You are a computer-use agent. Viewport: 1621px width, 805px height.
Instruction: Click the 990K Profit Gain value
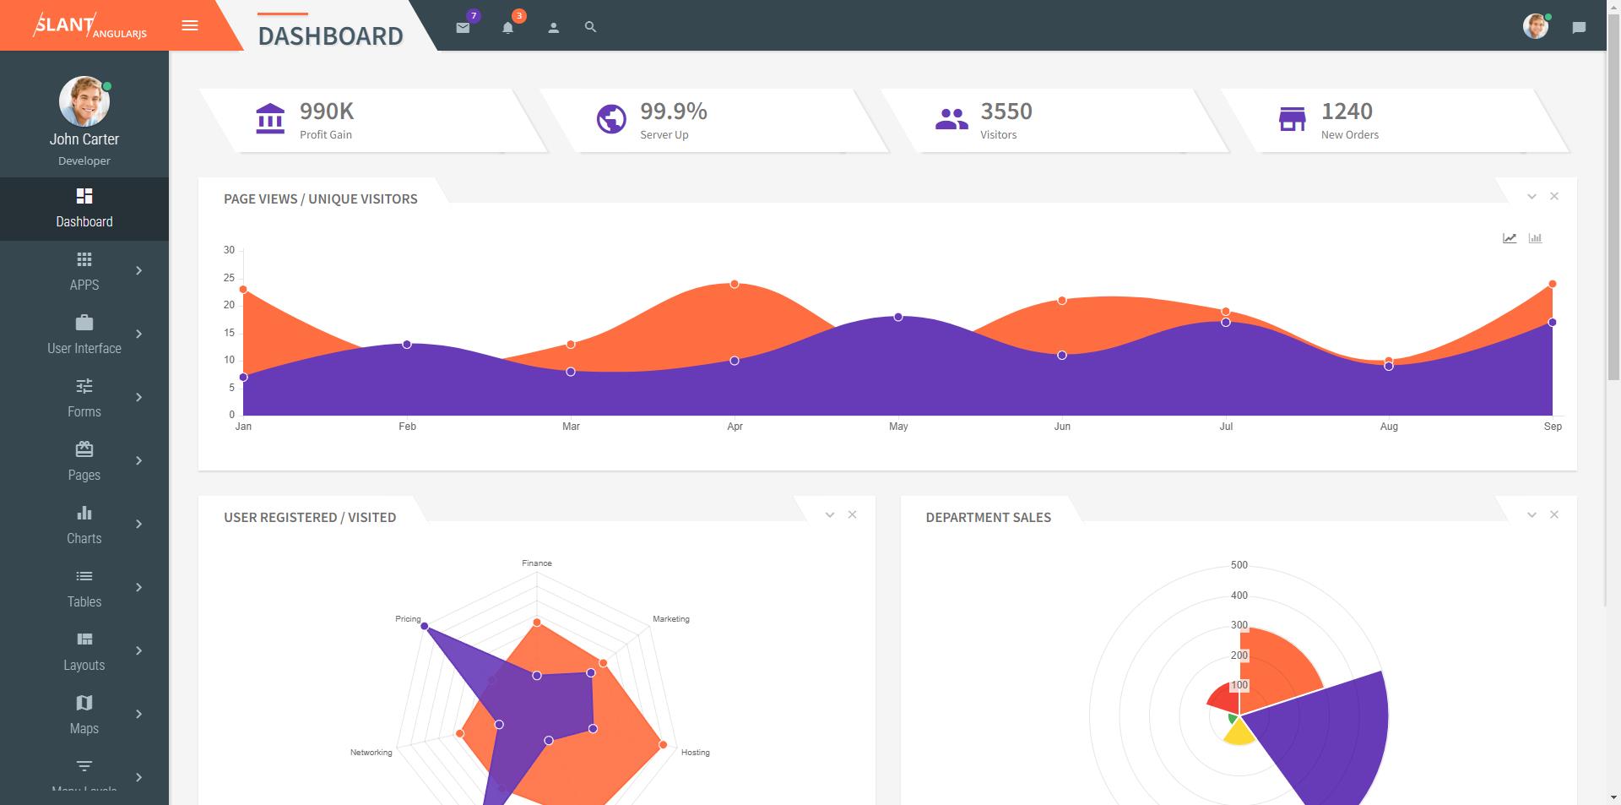[x=327, y=112]
